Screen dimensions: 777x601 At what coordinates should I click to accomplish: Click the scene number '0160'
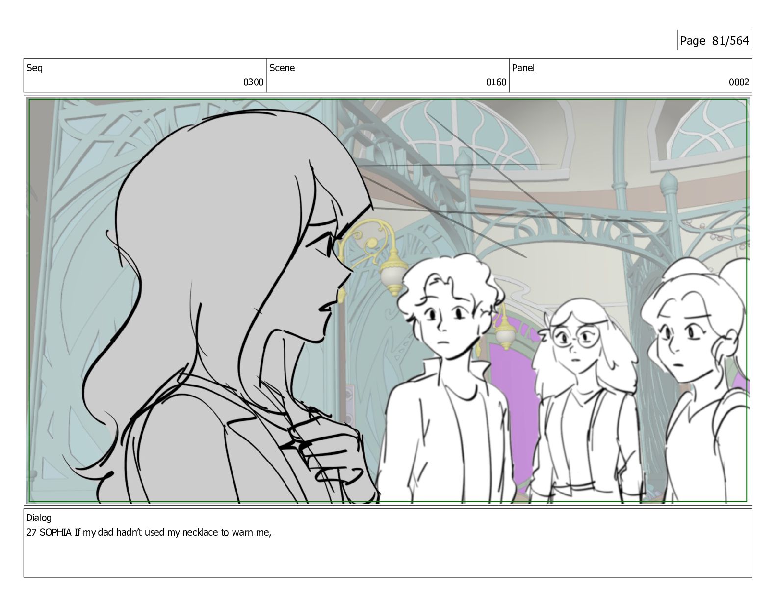tap(496, 82)
